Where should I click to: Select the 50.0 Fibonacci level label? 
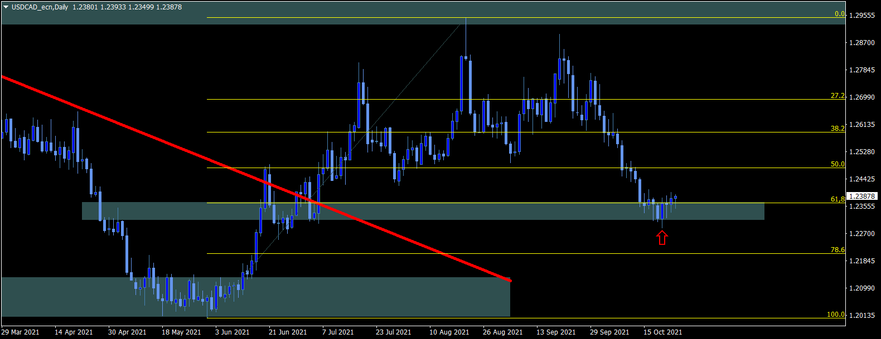point(838,164)
